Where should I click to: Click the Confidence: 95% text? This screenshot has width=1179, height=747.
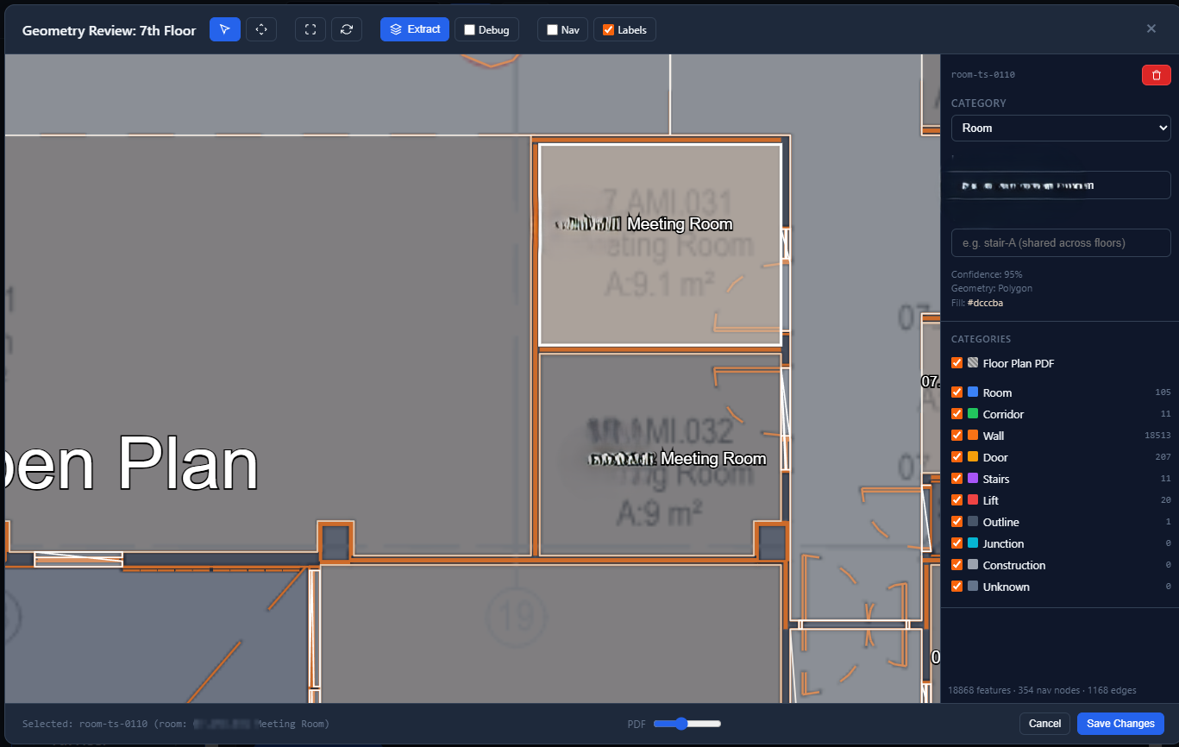point(987,274)
